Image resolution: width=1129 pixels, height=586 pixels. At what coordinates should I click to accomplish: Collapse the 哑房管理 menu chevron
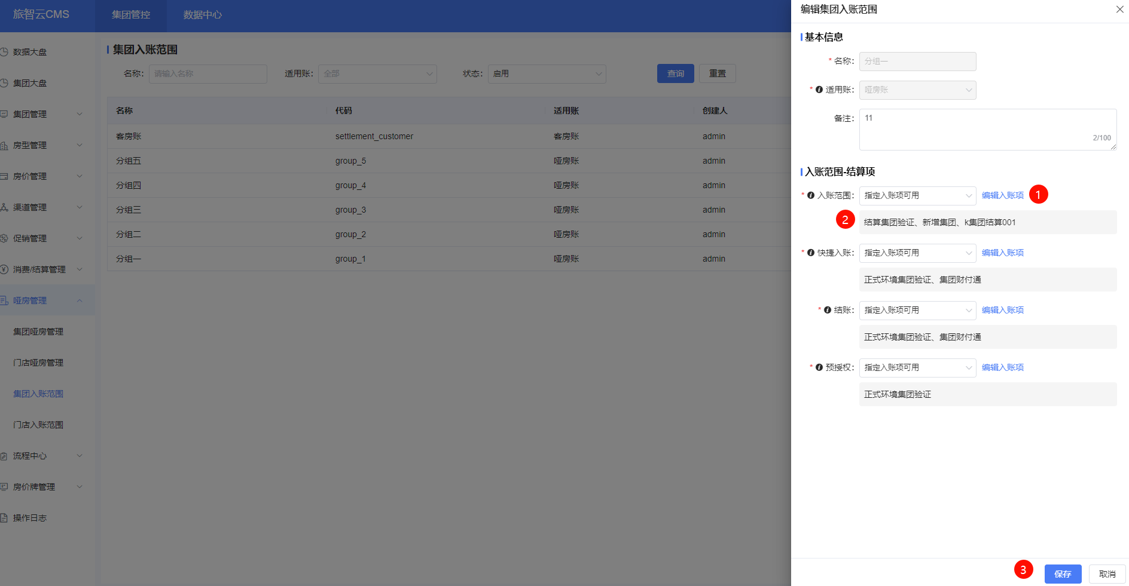pyautogui.click(x=80, y=300)
